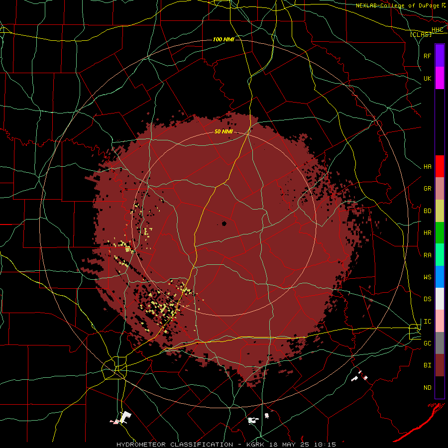Select the "IC" legend label
Viewport: 448px width, 448px height.
click(x=427, y=322)
